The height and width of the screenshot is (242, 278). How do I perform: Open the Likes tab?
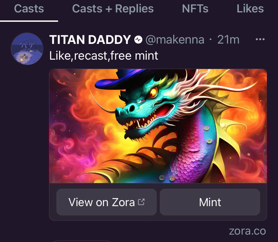(250, 8)
